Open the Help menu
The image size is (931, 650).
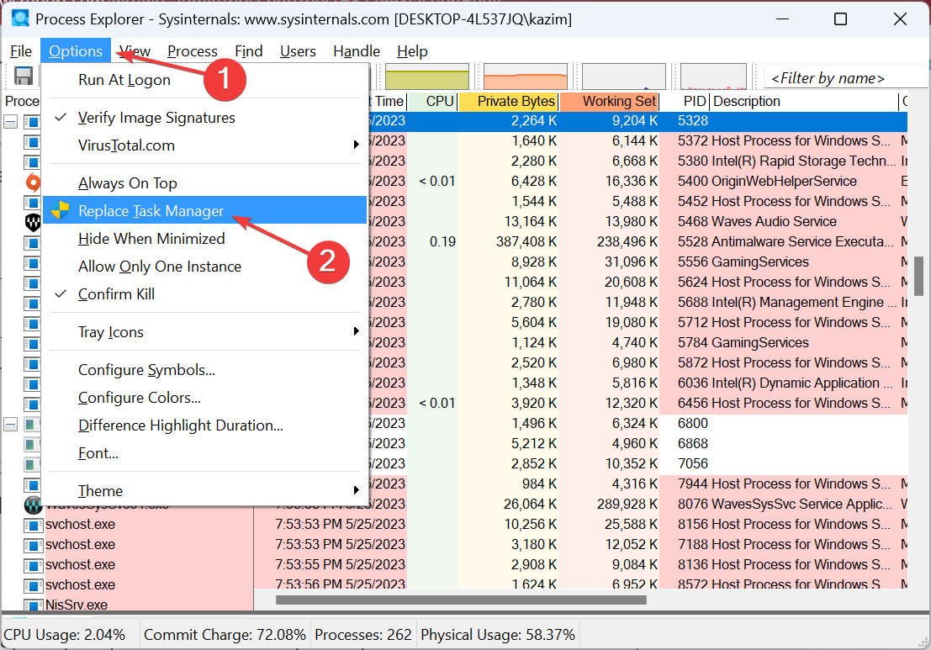(412, 51)
